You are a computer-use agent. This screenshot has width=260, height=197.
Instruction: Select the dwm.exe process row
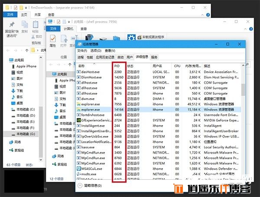[159, 99]
